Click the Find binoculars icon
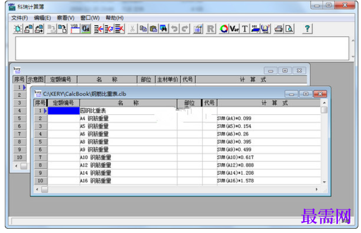The height and width of the screenshot is (233, 361). pos(164,29)
